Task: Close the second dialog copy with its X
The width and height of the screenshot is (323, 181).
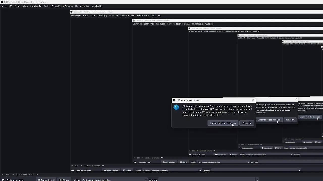Action: click(x=296, y=99)
